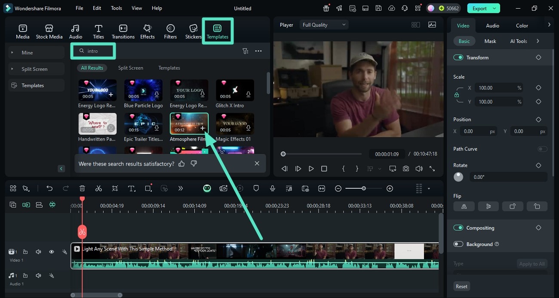Open the Stock Media library

point(49,31)
